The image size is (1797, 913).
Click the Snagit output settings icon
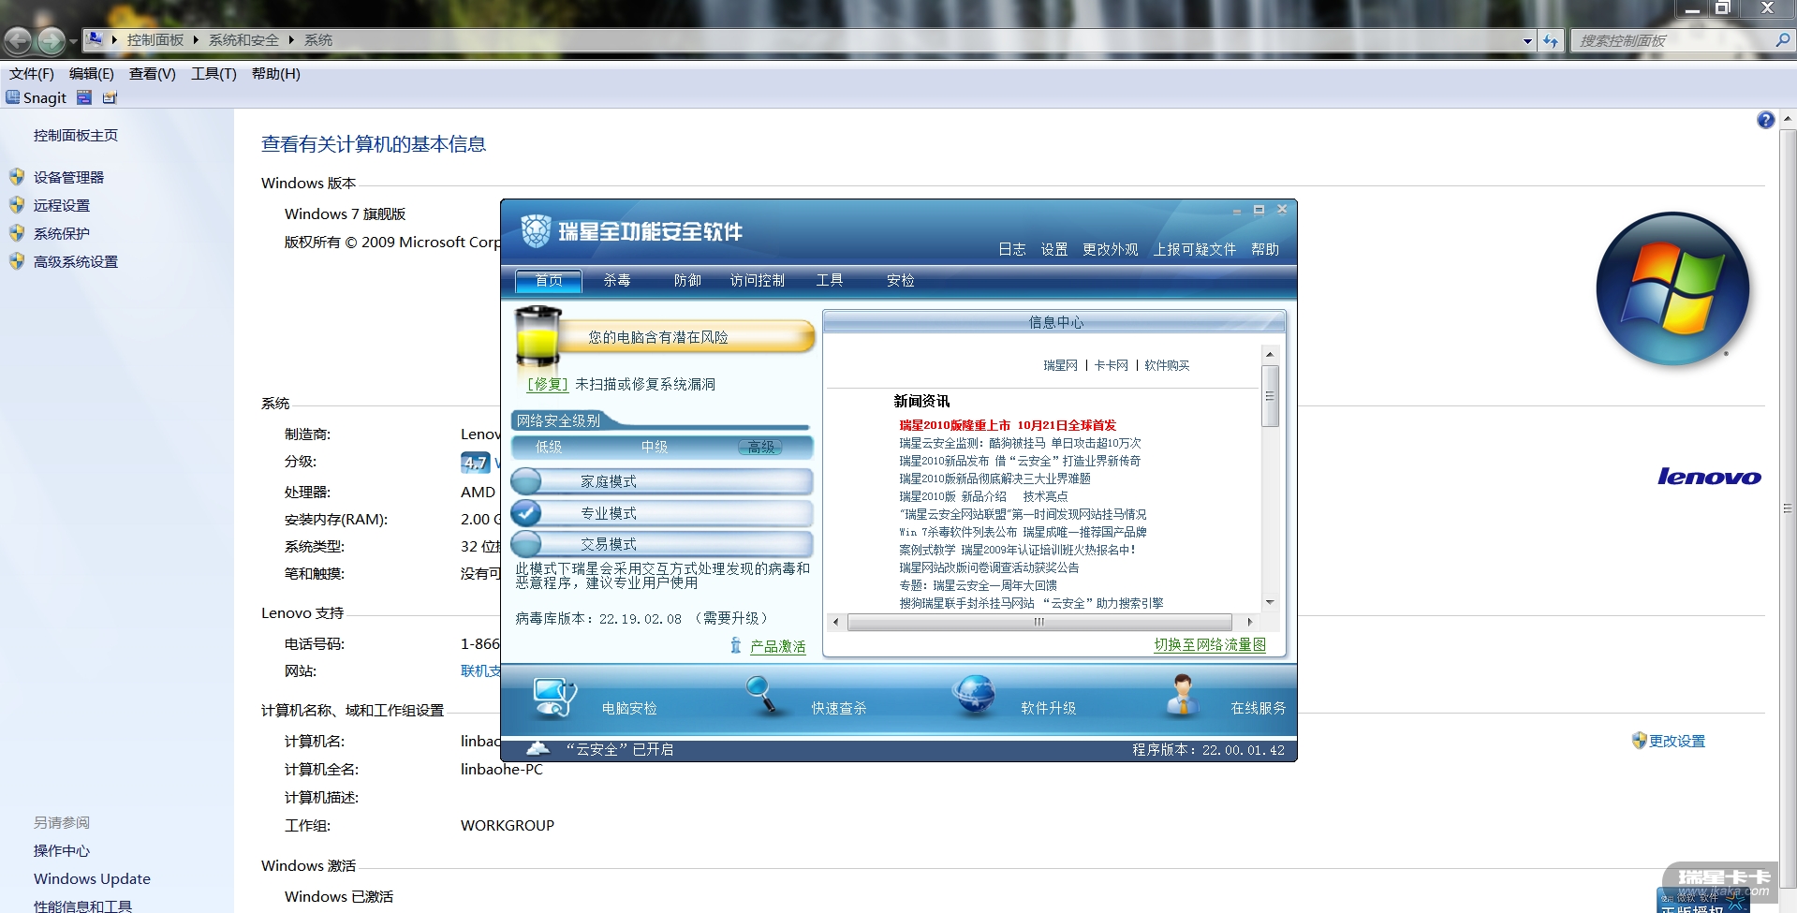coord(110,97)
